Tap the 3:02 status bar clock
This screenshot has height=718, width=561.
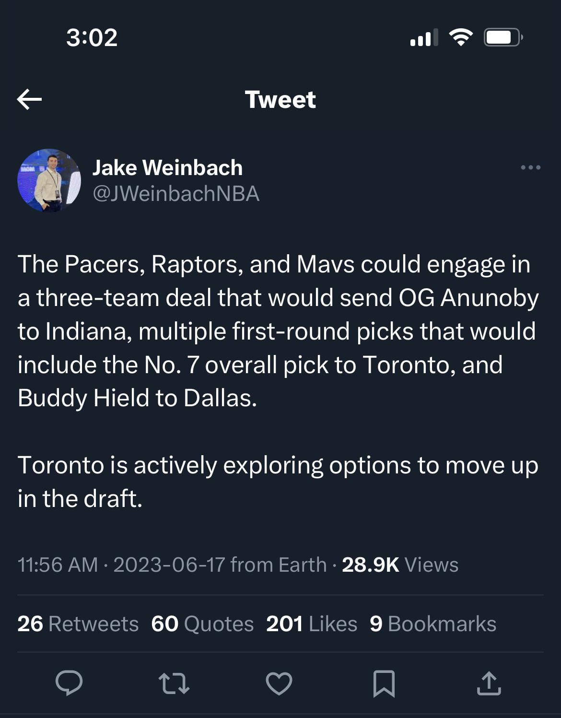click(92, 37)
